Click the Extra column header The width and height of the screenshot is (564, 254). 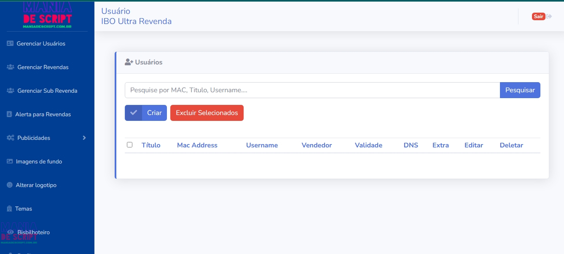point(440,145)
